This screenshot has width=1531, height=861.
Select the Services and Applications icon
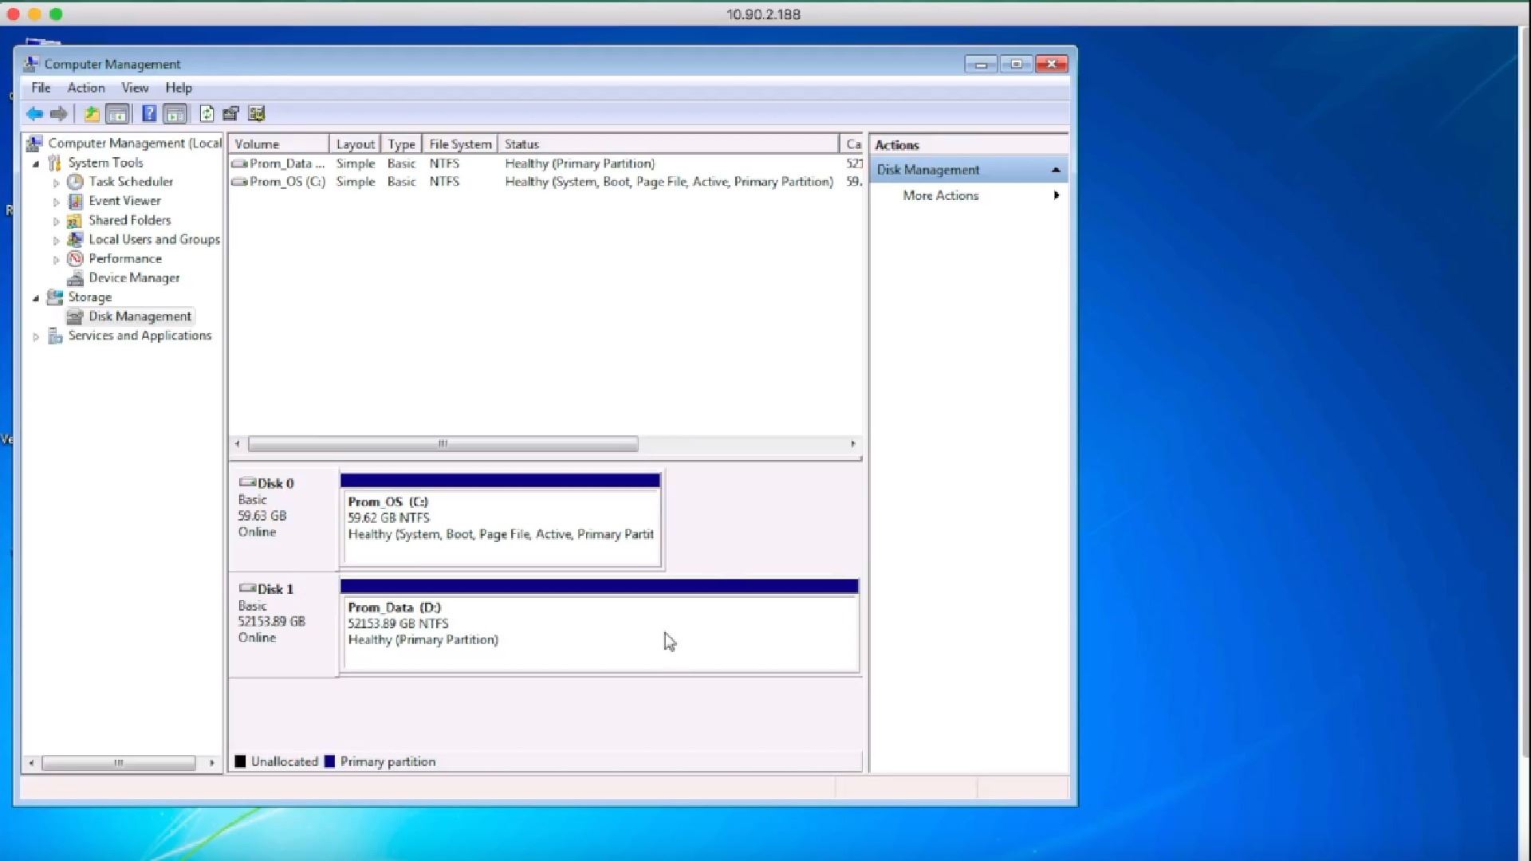[54, 336]
